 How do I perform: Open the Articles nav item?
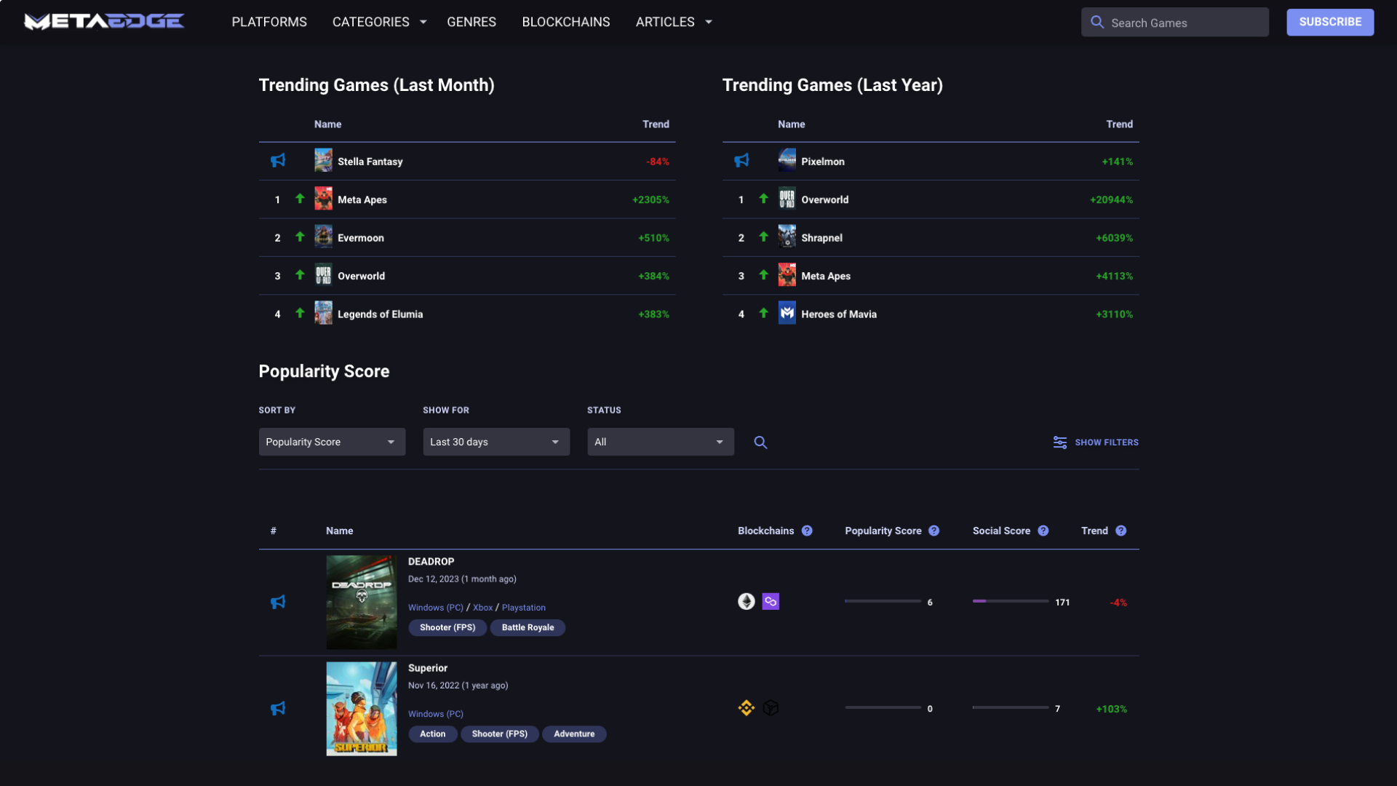tap(665, 22)
